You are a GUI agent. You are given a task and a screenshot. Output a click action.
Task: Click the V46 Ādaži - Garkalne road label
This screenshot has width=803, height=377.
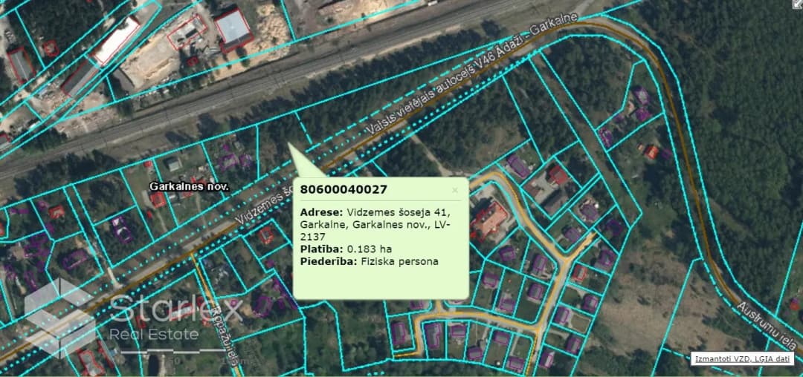[x=472, y=75]
